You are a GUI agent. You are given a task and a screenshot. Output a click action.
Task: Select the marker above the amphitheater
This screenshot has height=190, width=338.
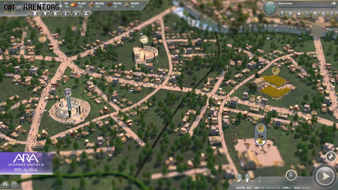(x=144, y=40)
